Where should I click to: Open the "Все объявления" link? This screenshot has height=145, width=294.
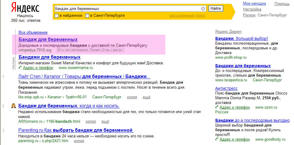(x=33, y=33)
